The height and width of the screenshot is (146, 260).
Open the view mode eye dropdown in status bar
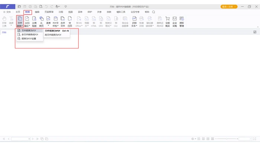194,139
